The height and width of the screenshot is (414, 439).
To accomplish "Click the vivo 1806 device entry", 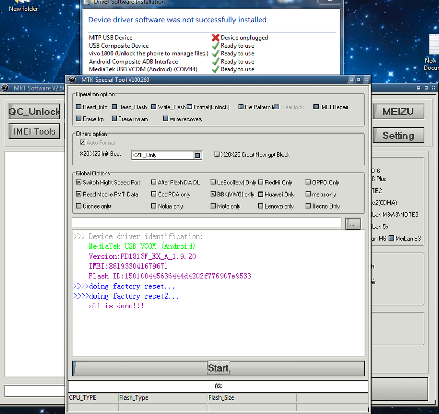I will point(149,53).
